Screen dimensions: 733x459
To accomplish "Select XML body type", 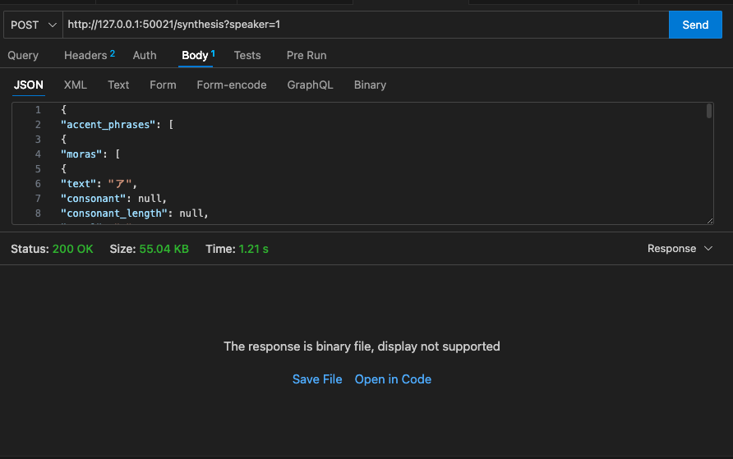I will 76,85.
